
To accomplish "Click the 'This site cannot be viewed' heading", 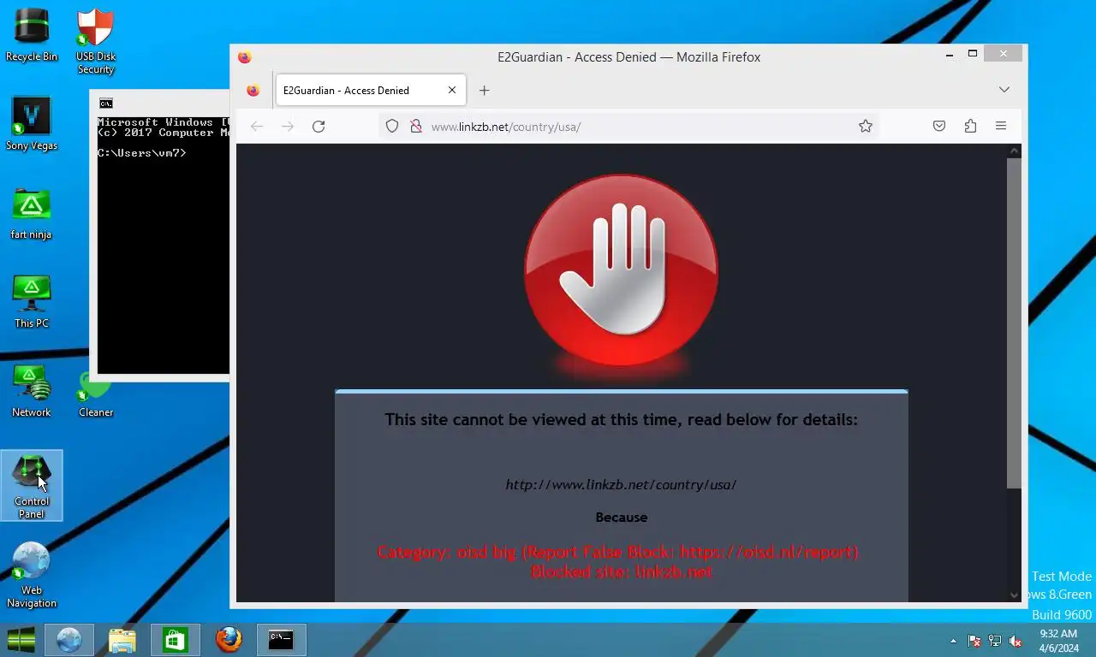I will pyautogui.click(x=621, y=419).
